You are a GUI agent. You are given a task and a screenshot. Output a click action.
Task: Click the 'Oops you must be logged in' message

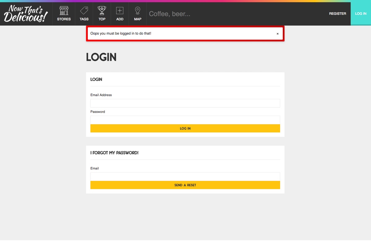click(x=121, y=33)
